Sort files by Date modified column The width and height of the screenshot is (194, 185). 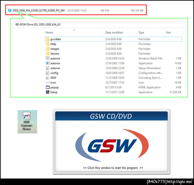pos(114,33)
